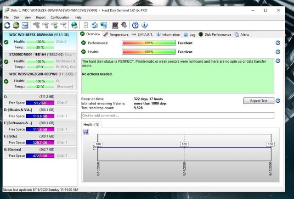Open the Configuration menu
This screenshot has width=294, height=199.
click(x=60, y=17)
